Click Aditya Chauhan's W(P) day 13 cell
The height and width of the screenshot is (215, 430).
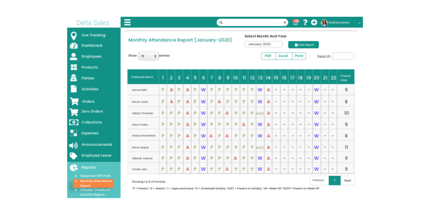[x=260, y=113]
